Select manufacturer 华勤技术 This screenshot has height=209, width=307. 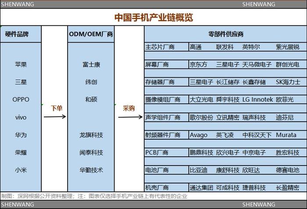point(91,170)
